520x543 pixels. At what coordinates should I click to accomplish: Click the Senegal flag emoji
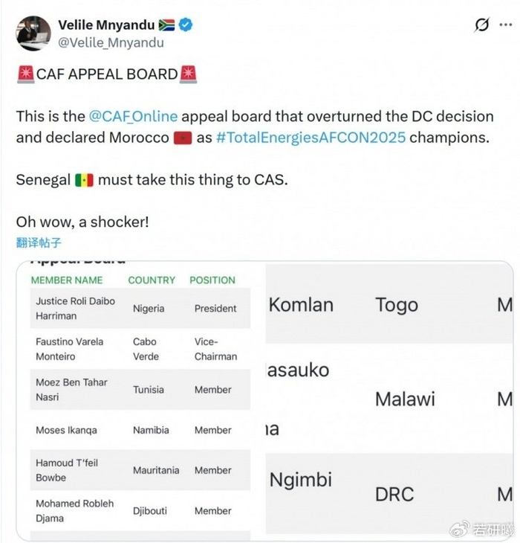coord(84,180)
